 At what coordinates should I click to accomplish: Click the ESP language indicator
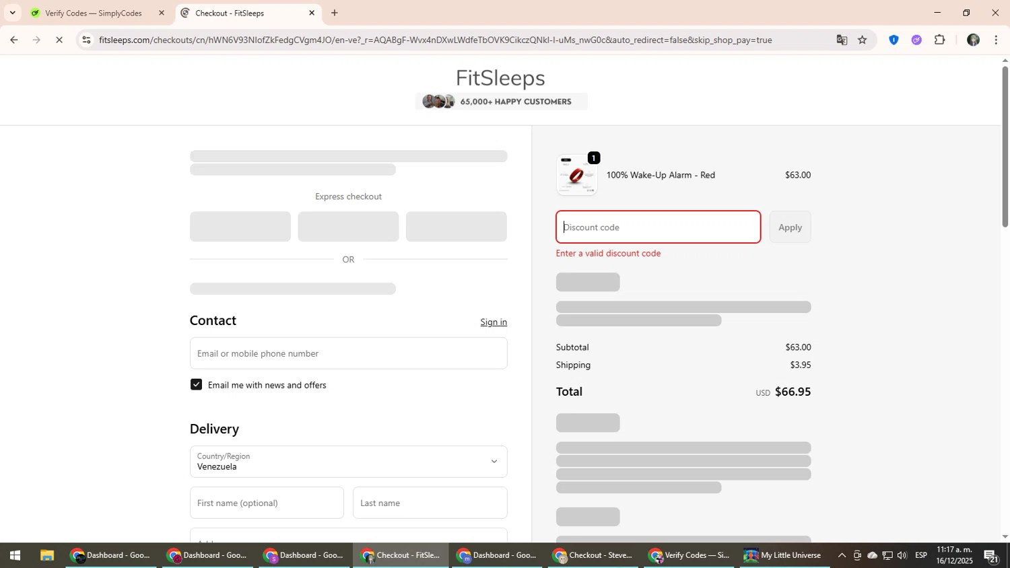click(x=921, y=555)
